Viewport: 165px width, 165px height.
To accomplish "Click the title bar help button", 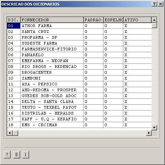I will point(154,4).
